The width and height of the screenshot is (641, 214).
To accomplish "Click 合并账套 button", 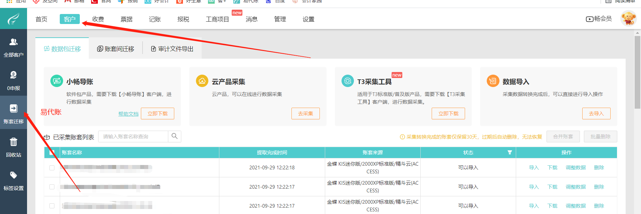I will tap(563, 136).
